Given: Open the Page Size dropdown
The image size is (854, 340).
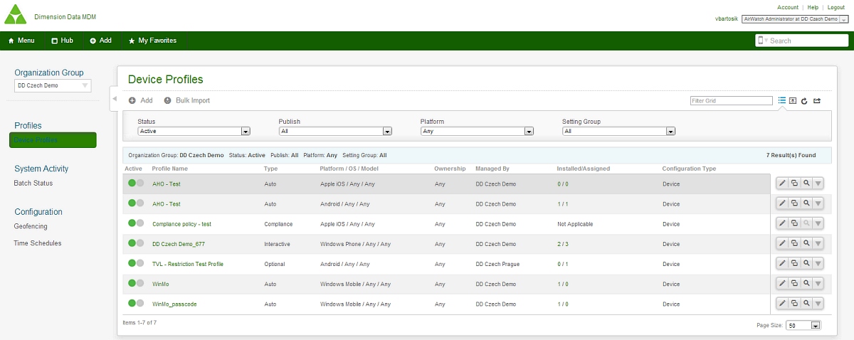Looking at the screenshot, I should [x=804, y=325].
